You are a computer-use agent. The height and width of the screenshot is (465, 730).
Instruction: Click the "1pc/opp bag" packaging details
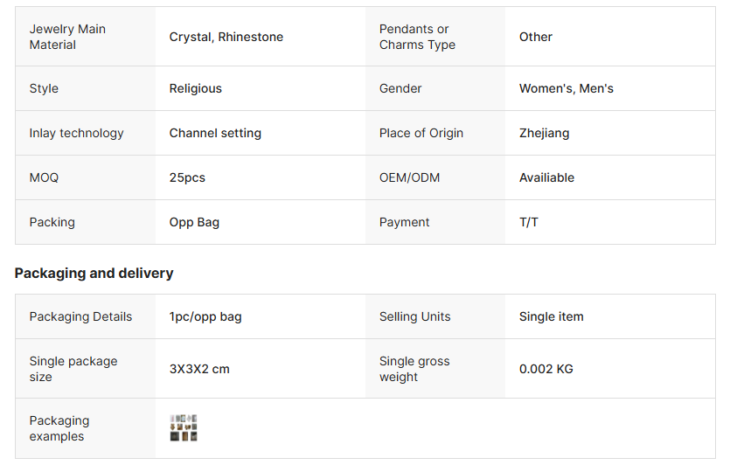pos(205,316)
